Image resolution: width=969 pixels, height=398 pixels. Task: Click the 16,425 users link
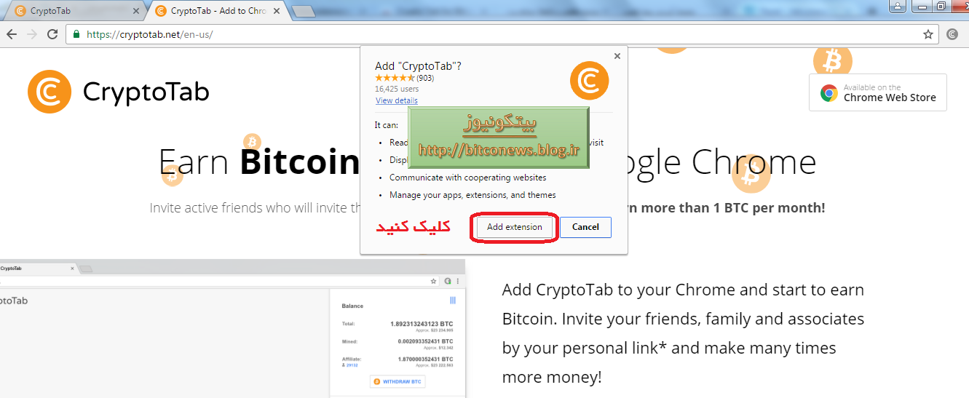[x=397, y=89]
